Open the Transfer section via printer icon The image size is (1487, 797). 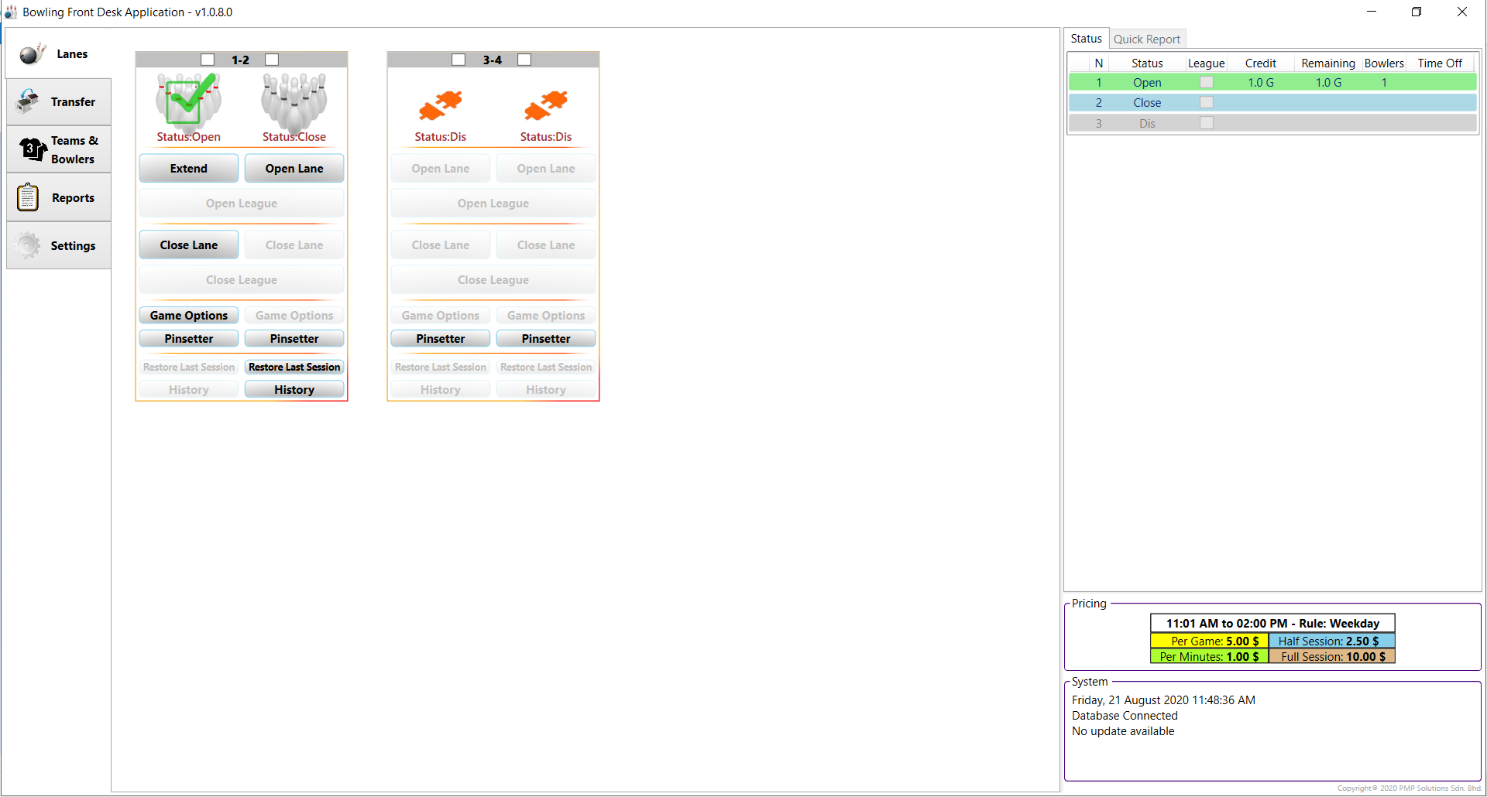27,101
